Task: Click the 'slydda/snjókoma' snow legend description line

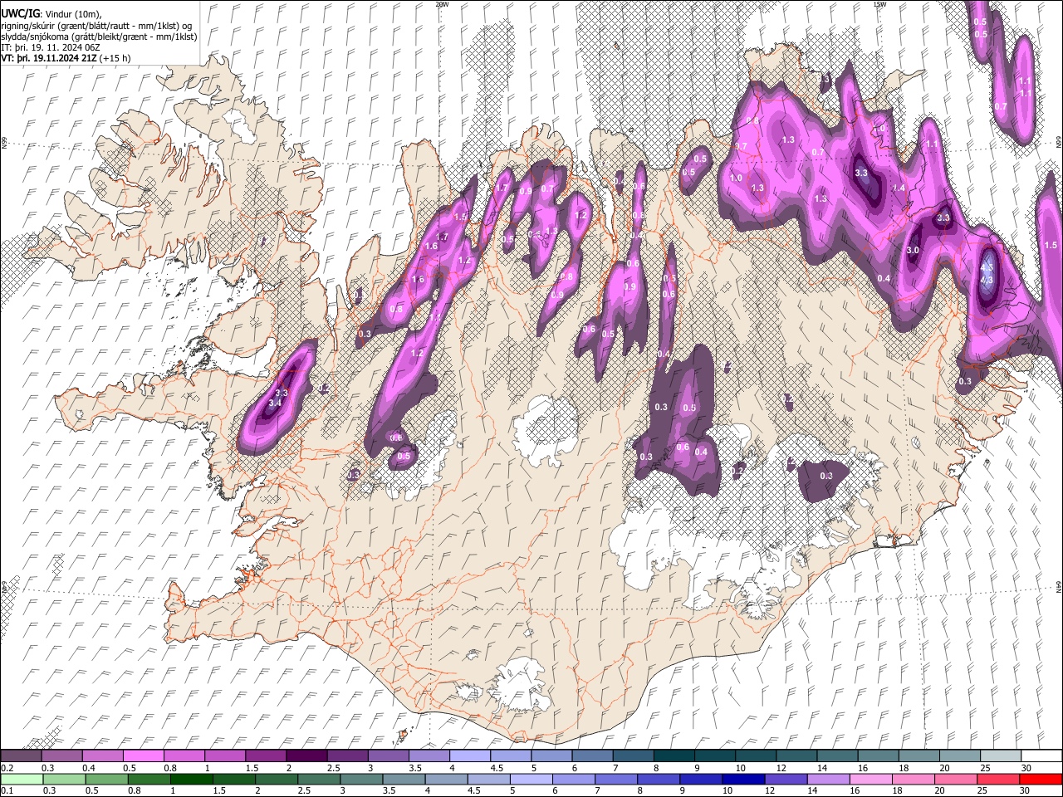Action: 99,37
